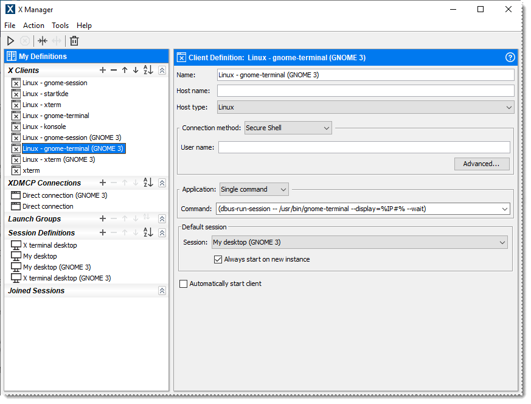Uncheck Always start on new instance
This screenshot has height=404, width=531.
point(218,259)
